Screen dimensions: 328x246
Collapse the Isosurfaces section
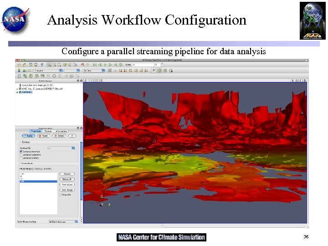(x=20, y=164)
